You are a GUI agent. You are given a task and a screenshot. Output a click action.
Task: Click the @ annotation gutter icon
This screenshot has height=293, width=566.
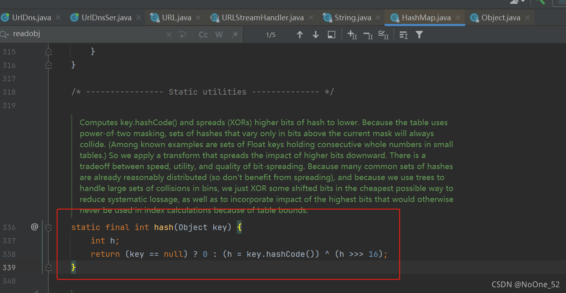(x=35, y=227)
